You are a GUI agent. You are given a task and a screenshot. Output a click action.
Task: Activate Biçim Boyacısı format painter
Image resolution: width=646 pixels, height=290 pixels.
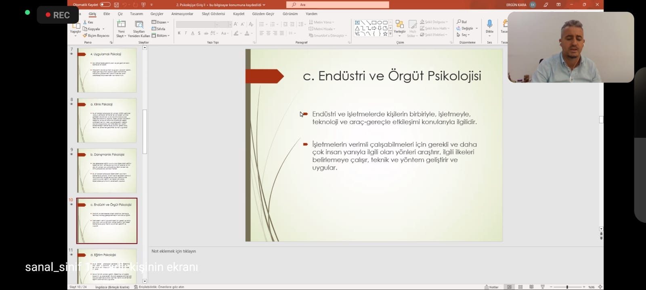(96, 35)
